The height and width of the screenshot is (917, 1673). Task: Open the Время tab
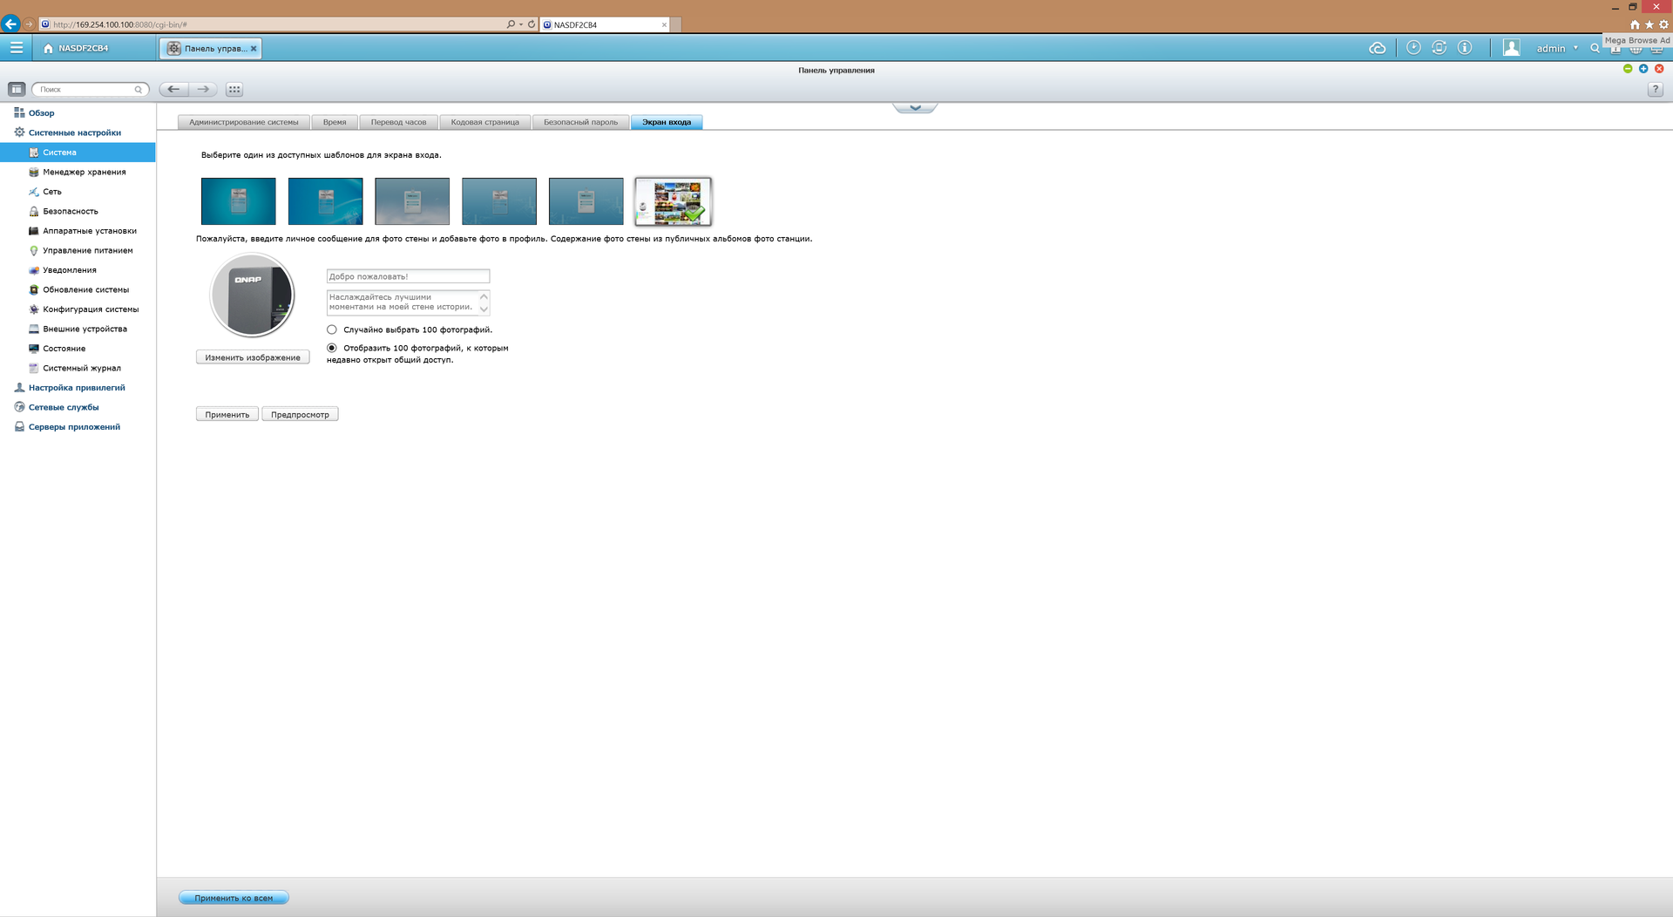click(x=335, y=122)
